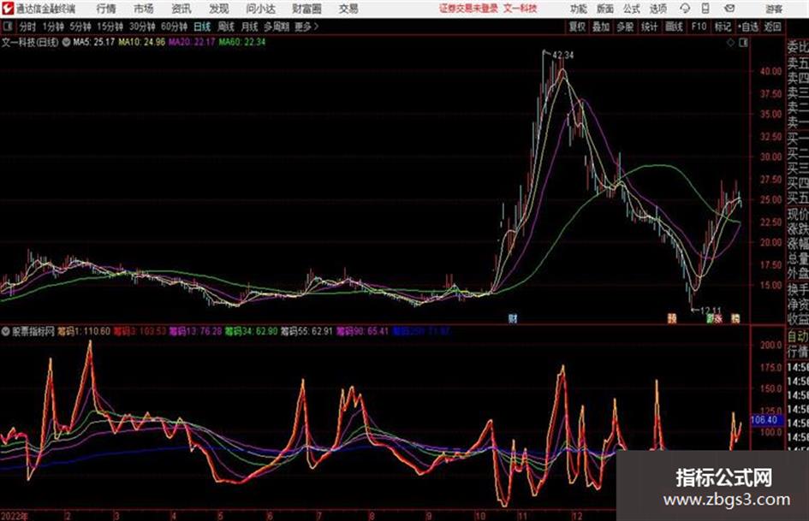809x521 pixels.
Task: Click the MA20: 22.17 value
Action: click(192, 42)
